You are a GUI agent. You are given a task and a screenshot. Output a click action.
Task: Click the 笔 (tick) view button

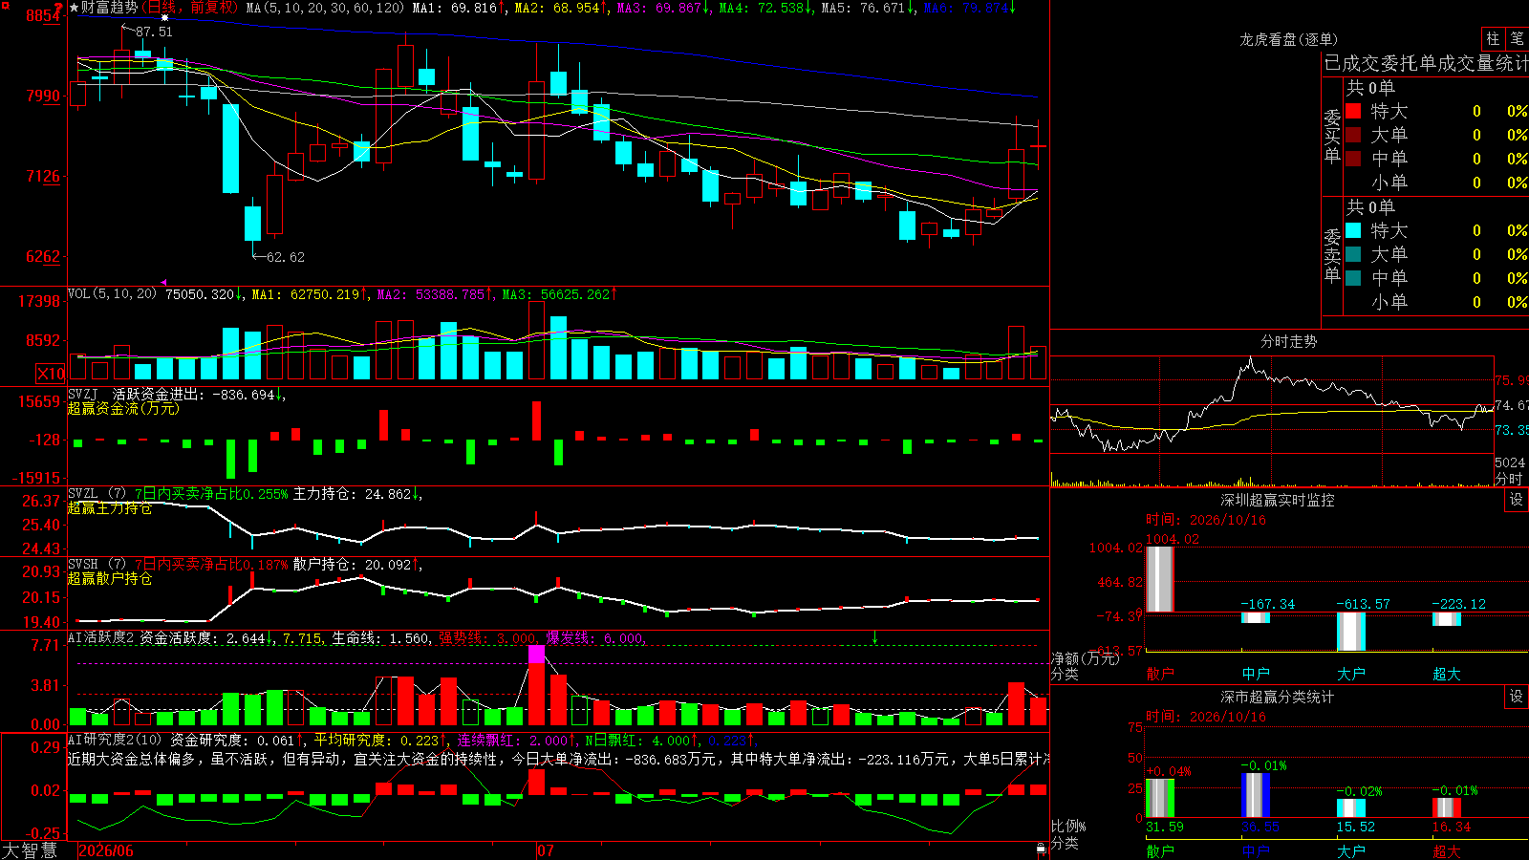tap(1517, 38)
